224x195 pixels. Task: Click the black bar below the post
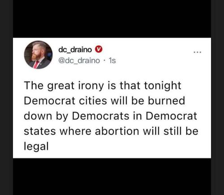tap(112, 177)
